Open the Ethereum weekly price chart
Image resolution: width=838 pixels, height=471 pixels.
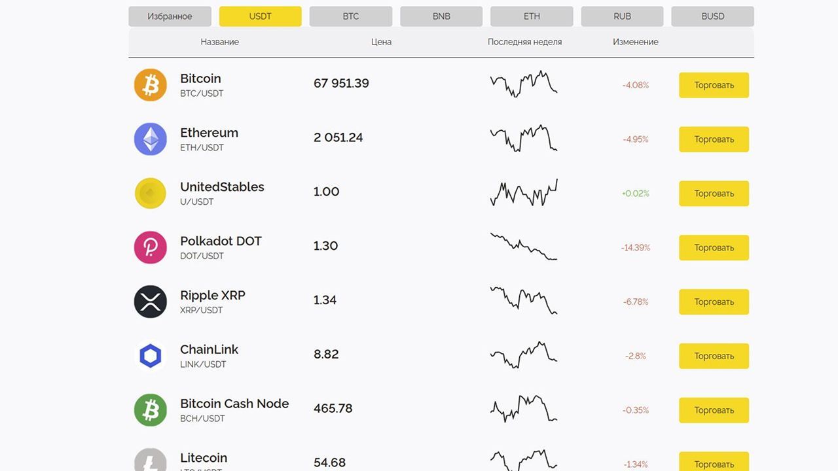[x=524, y=138]
